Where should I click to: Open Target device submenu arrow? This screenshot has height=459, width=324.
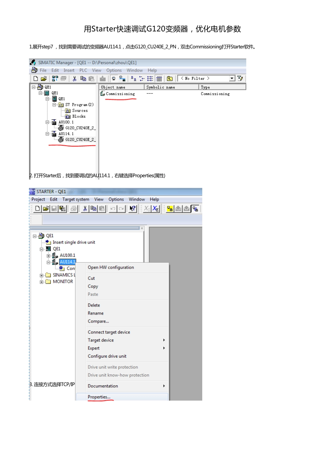tap(164, 340)
